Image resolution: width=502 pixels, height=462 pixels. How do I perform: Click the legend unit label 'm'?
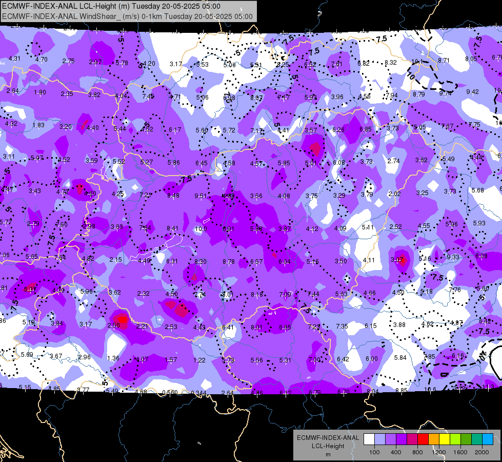(328, 454)
